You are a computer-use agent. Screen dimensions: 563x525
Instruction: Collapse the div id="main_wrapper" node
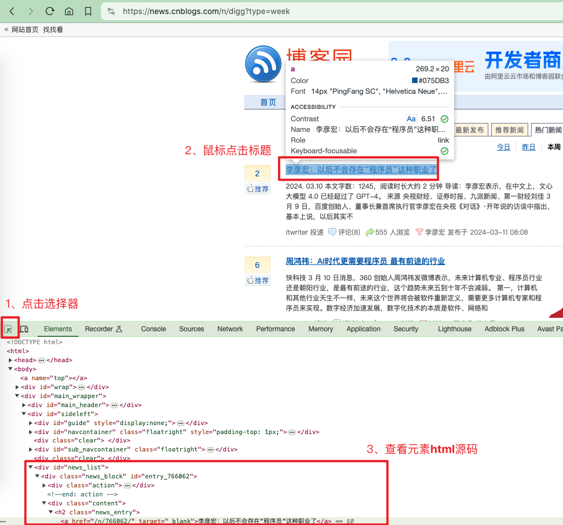(17, 396)
